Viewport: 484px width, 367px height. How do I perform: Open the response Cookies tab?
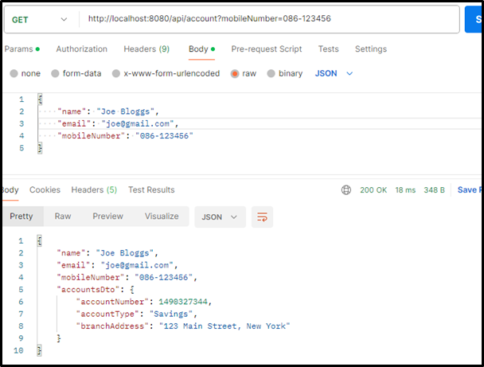point(45,189)
